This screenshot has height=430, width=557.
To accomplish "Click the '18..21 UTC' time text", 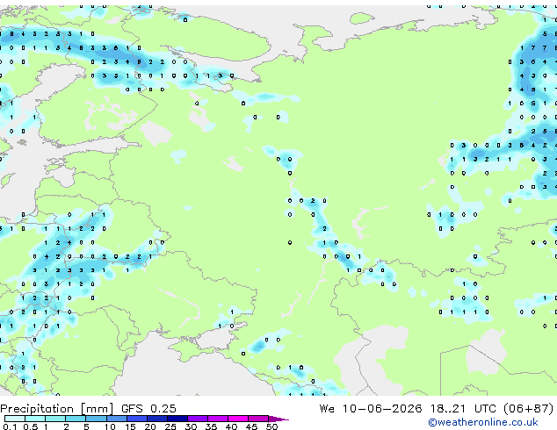I will [x=466, y=409].
